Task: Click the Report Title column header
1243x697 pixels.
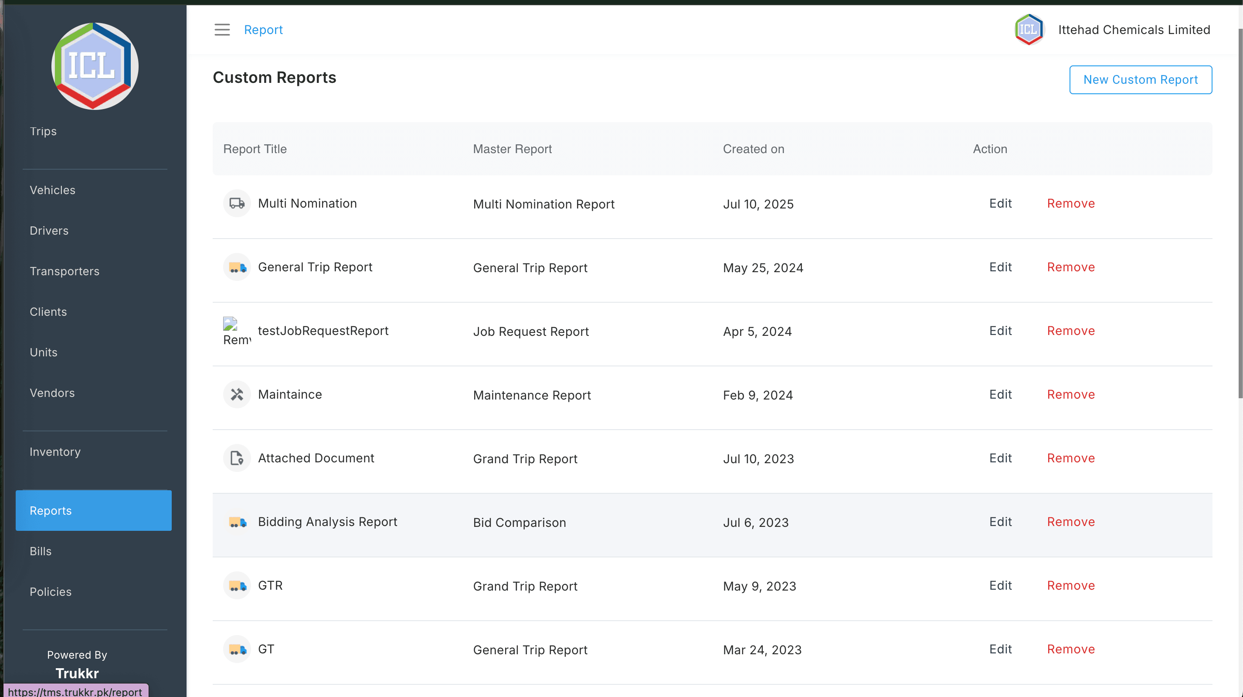Action: (x=255, y=149)
